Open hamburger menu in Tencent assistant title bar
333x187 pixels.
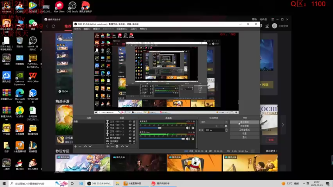pos(273,19)
